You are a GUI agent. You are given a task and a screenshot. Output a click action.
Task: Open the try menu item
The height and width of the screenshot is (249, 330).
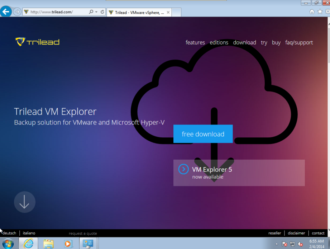point(264,43)
